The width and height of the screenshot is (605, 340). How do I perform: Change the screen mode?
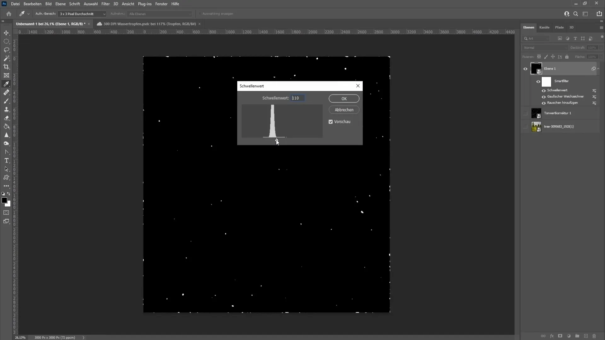(6, 221)
